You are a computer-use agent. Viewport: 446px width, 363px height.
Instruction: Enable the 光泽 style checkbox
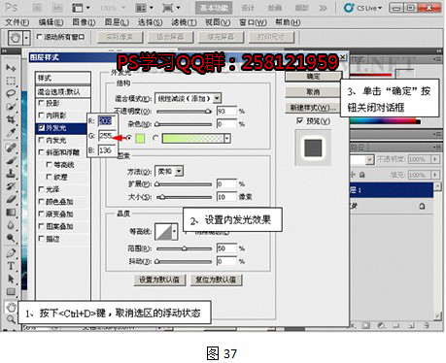point(41,189)
